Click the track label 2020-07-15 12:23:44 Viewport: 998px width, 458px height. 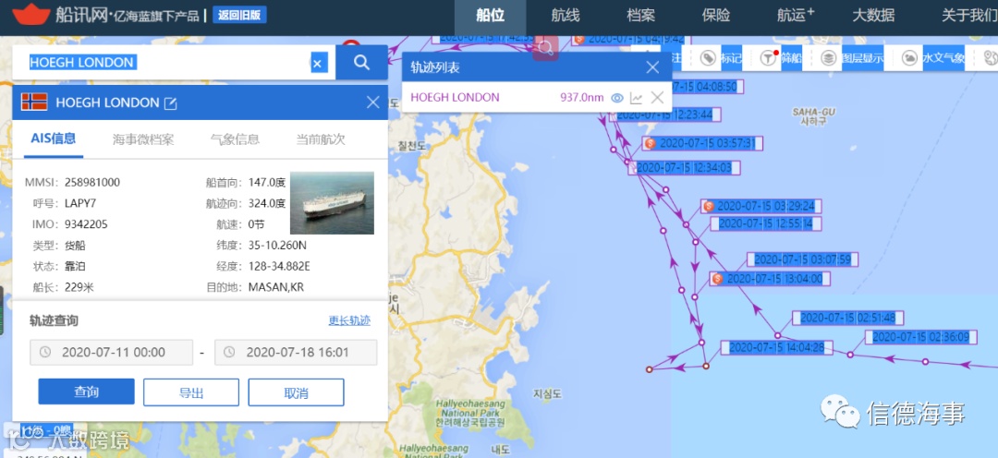[x=665, y=114]
